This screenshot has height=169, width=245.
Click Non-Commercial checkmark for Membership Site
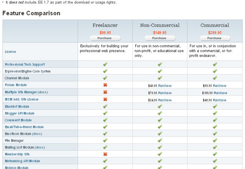pos(160,154)
